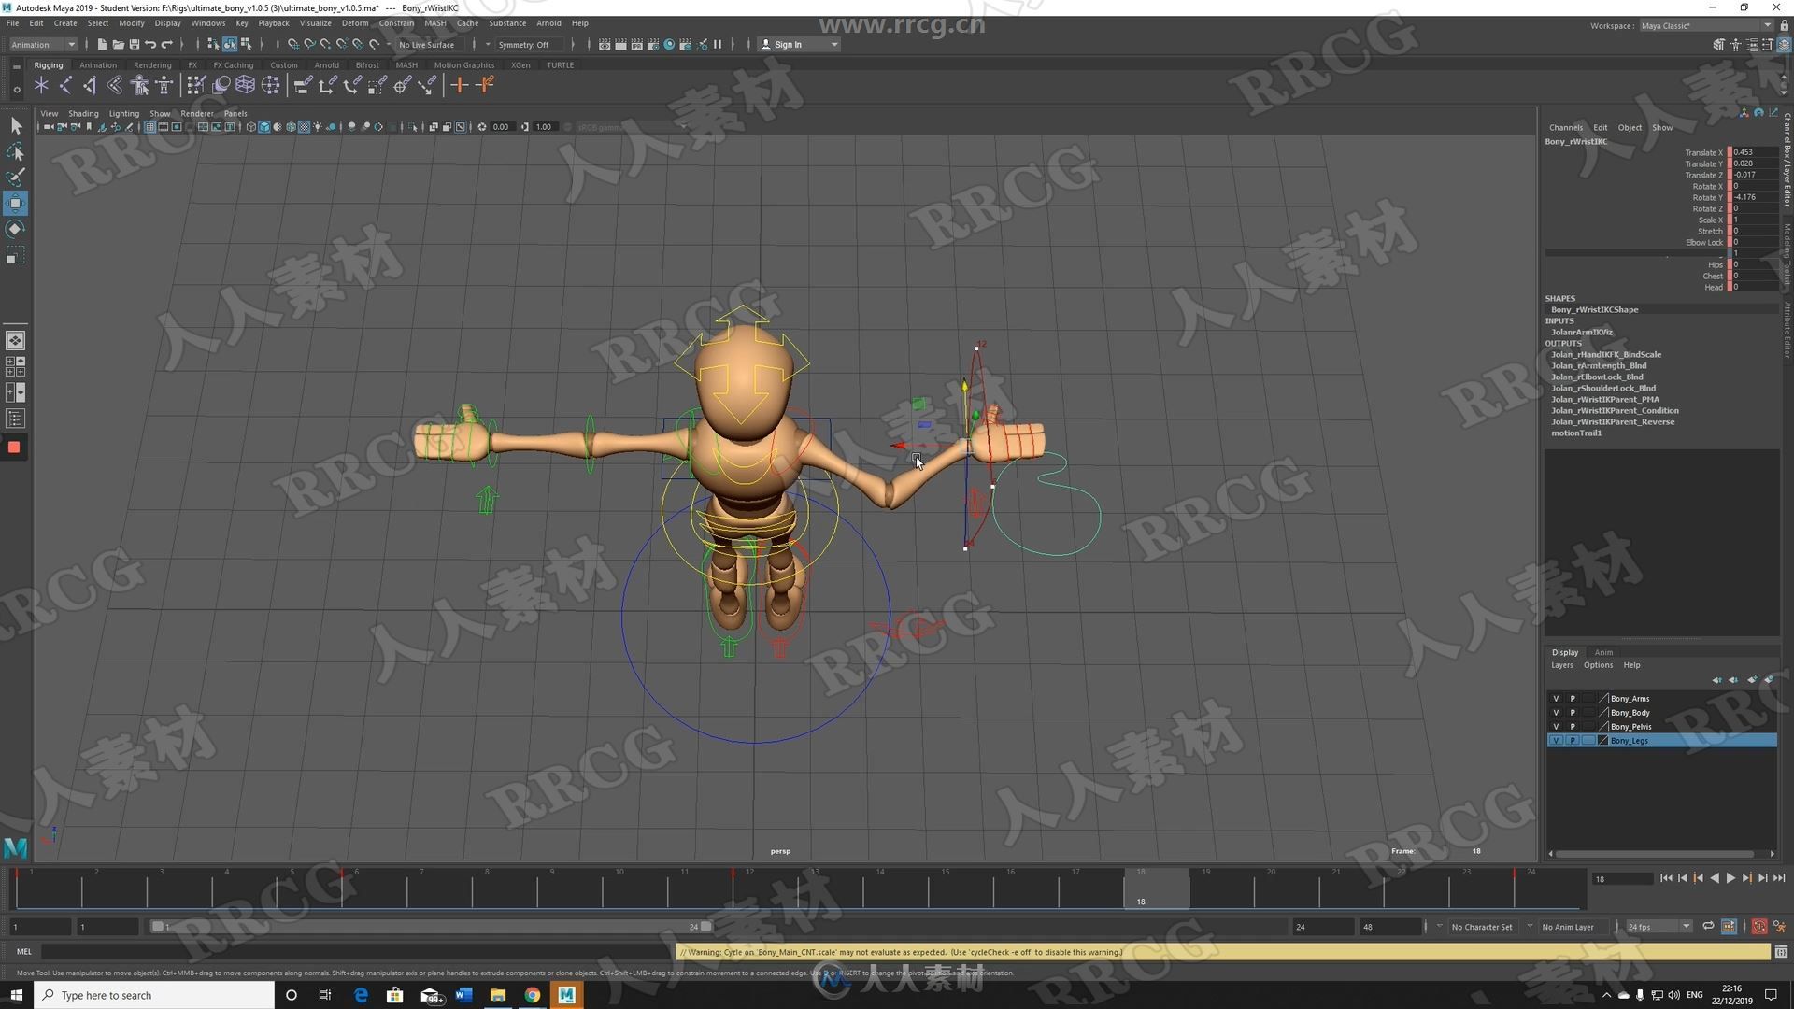Create a new empty display layer icon
Viewport: 1794px width, 1009px height.
(x=1752, y=680)
